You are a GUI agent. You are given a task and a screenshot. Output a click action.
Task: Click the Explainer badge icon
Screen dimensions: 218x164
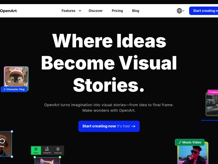pyautogui.click(x=210, y=92)
